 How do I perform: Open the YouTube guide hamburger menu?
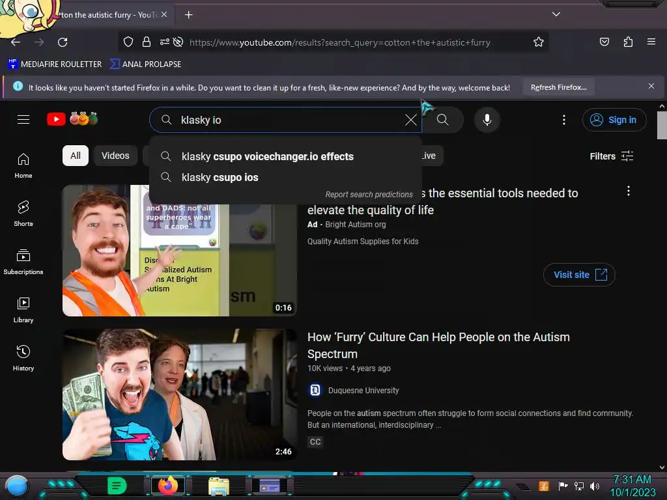[23, 120]
